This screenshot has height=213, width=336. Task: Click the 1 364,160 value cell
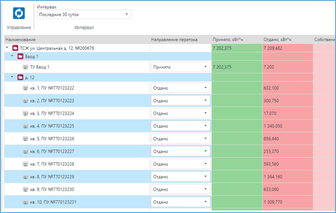[273, 177]
